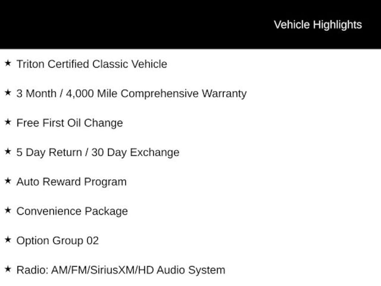Click the star next to the Comprehensive Warranty line
Image resolution: width=381 pixels, height=286 pixels.
(x=8, y=93)
